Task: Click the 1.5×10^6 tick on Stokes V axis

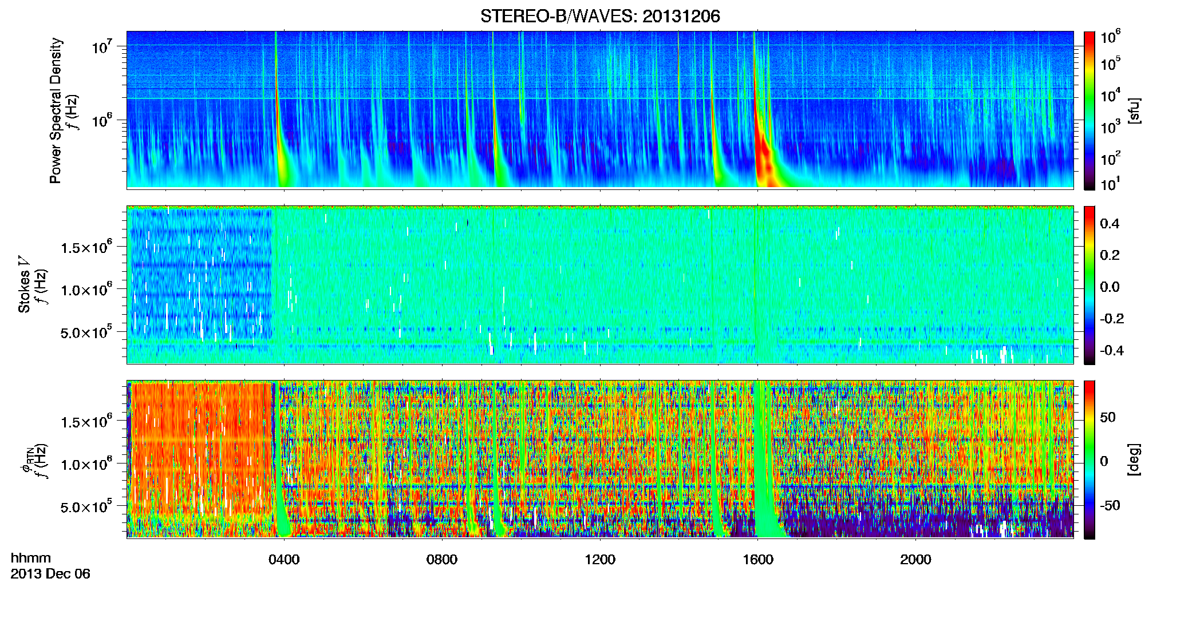Action: click(86, 247)
